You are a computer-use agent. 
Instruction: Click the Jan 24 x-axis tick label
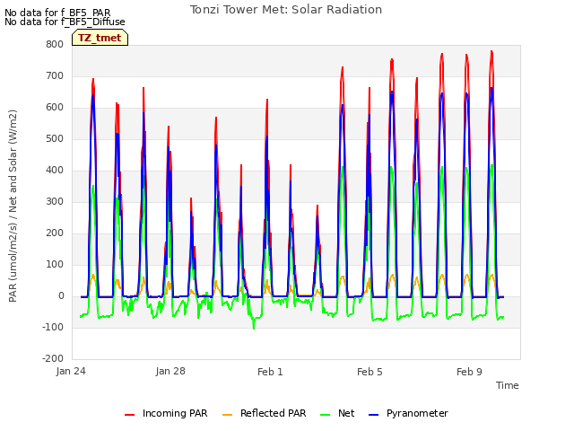click(x=71, y=371)
